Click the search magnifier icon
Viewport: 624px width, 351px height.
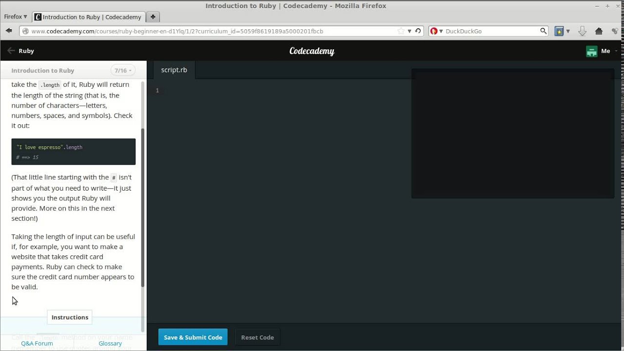pyautogui.click(x=544, y=31)
